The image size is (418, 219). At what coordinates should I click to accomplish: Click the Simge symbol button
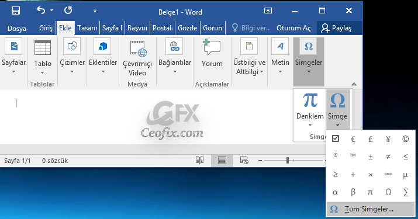(337, 110)
